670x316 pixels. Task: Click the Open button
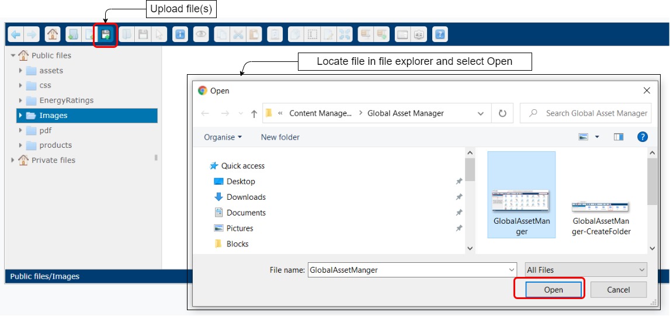[553, 290]
